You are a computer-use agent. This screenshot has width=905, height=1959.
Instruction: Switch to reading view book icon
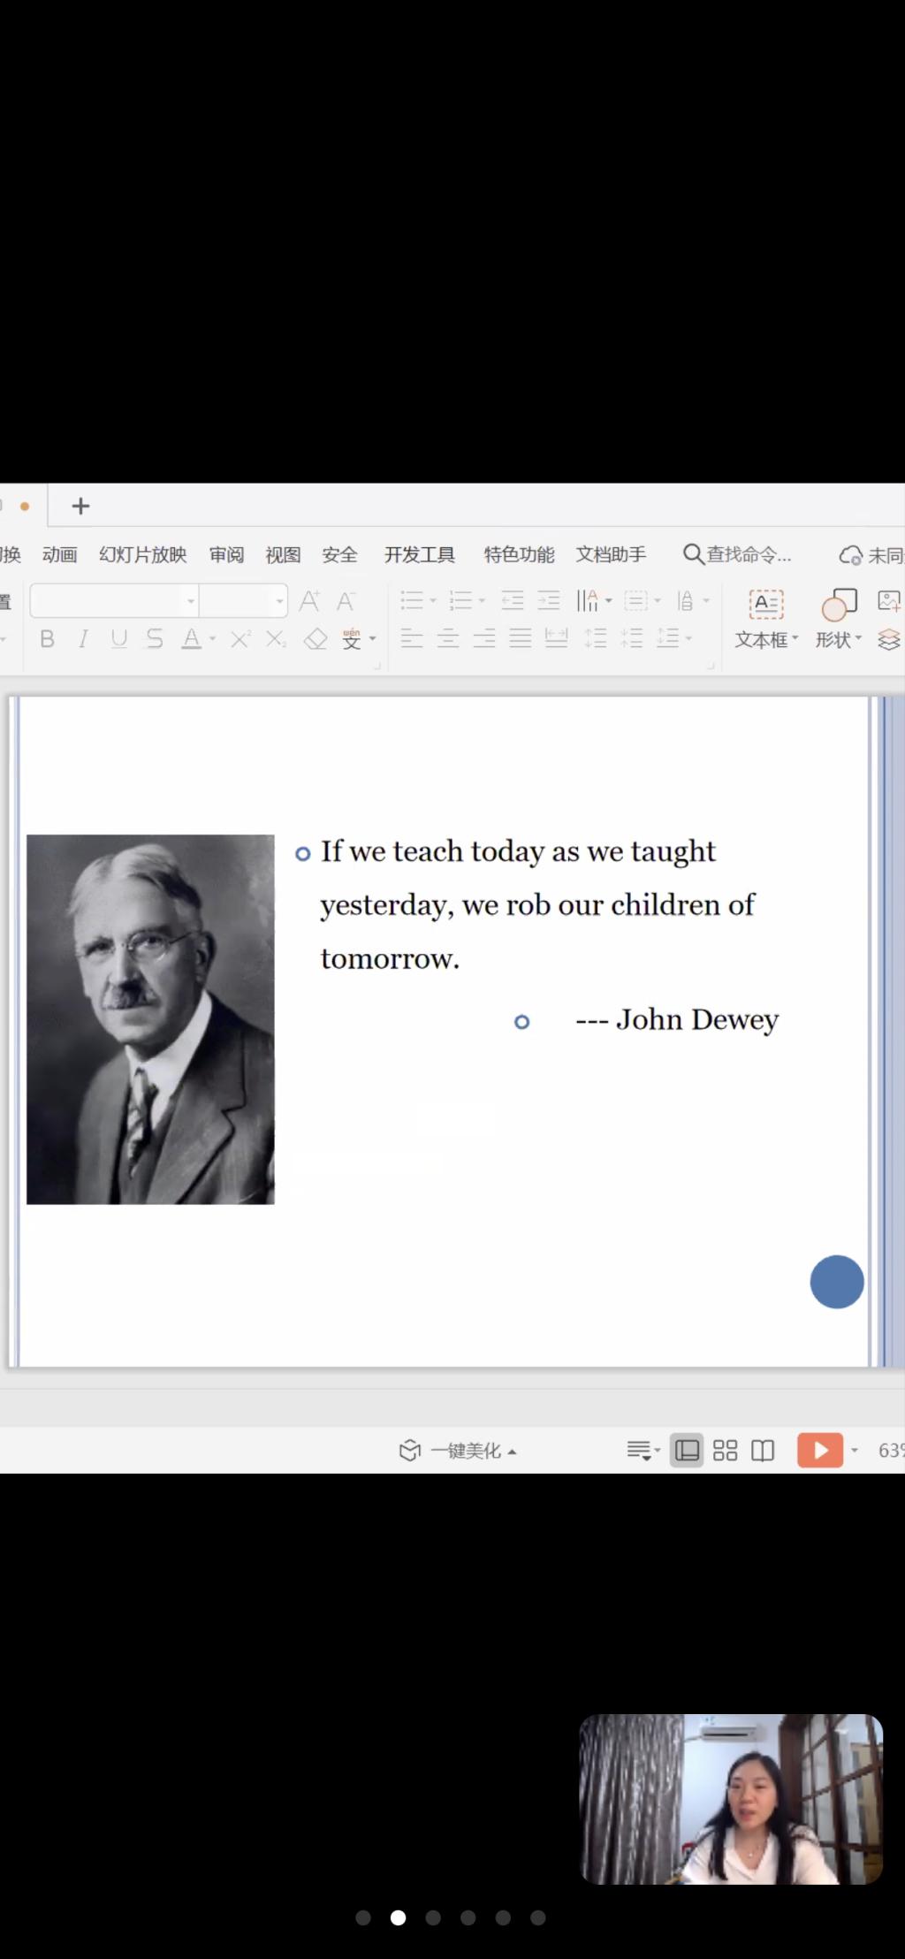pos(763,1451)
